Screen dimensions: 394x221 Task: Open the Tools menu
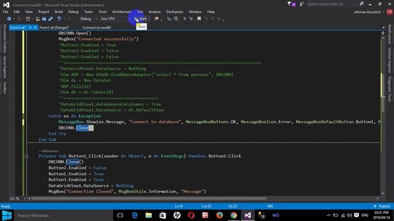(102, 12)
